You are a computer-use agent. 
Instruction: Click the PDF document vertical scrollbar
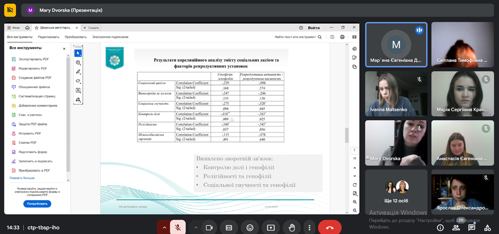coord(346,134)
